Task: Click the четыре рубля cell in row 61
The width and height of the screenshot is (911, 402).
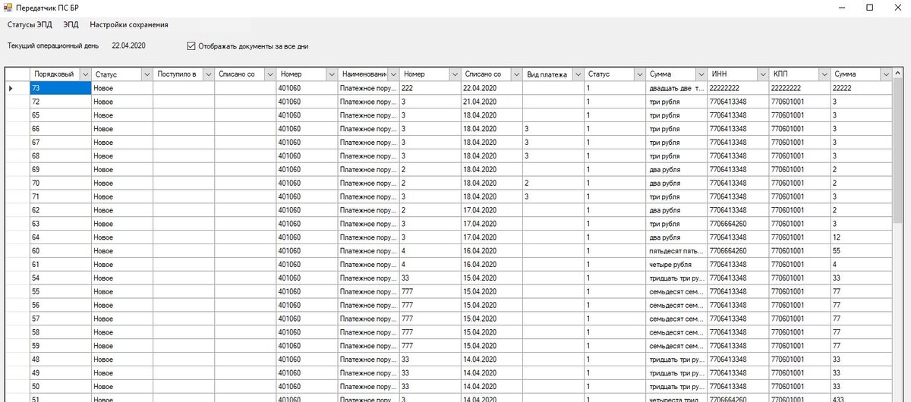Action: 676,265
